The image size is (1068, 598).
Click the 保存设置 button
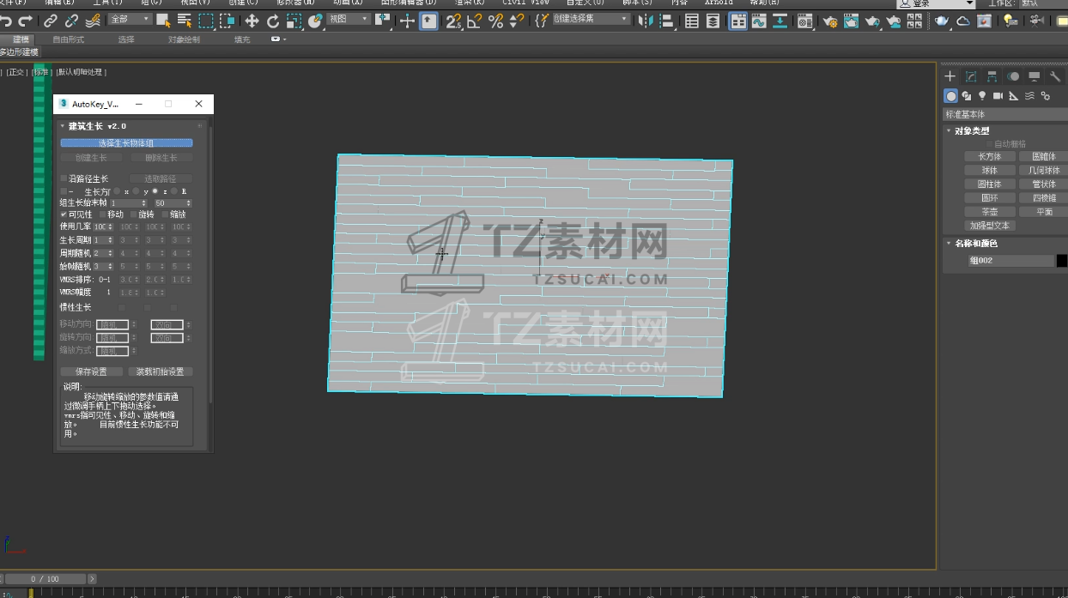pyautogui.click(x=91, y=371)
